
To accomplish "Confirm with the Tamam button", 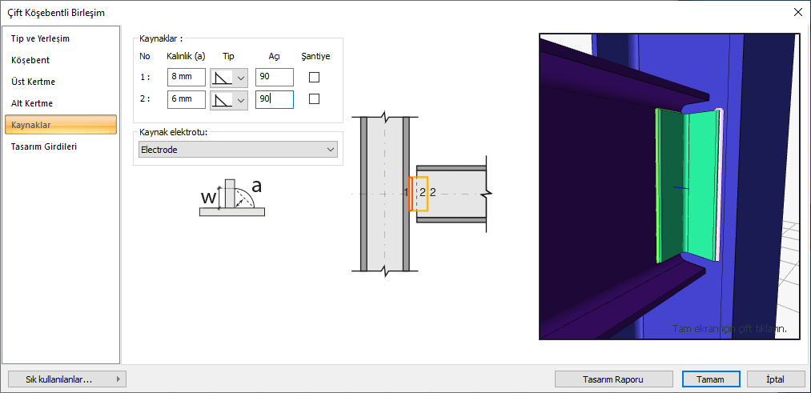I will [x=705, y=379].
